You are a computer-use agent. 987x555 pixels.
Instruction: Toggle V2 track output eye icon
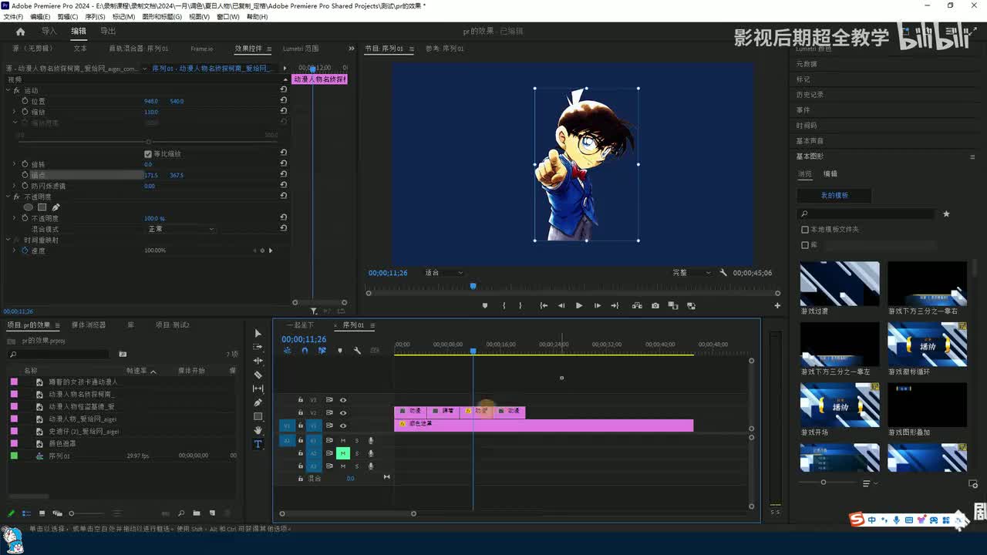(343, 413)
